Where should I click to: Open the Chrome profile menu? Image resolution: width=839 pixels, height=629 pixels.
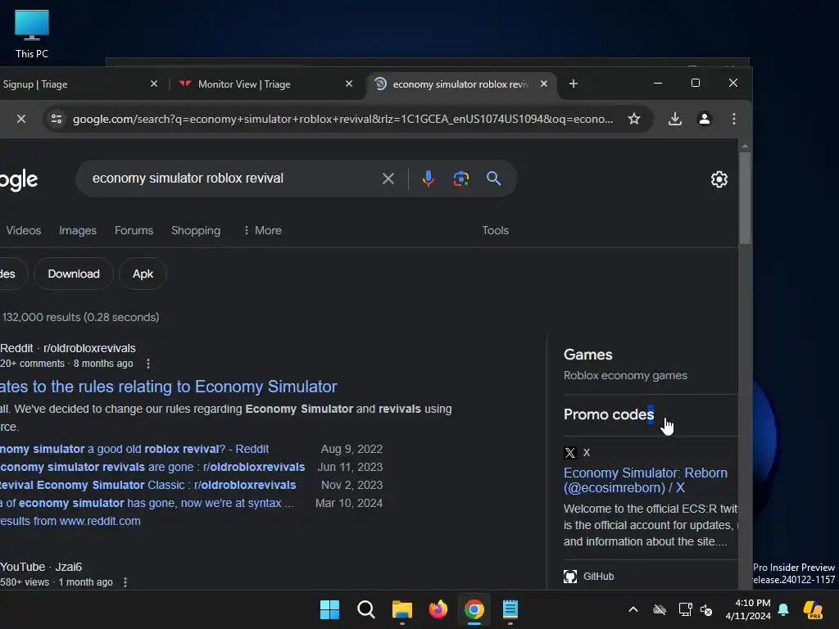tap(704, 119)
